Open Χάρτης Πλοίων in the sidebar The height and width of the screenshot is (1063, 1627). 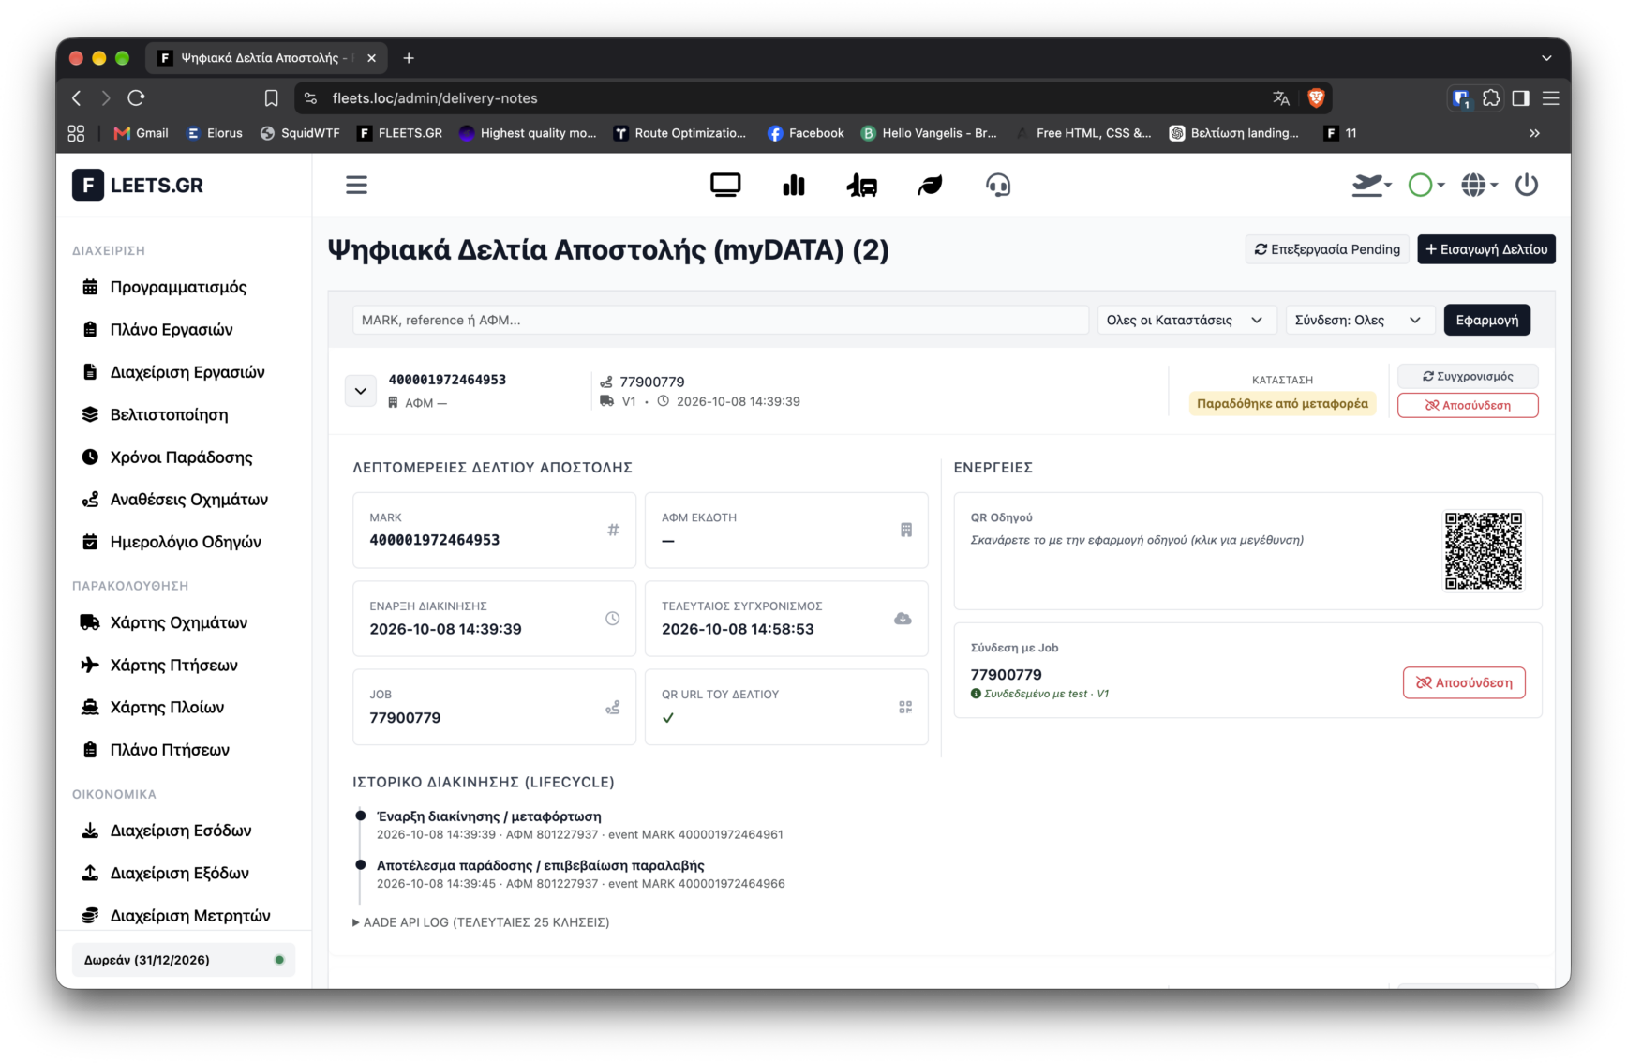pos(167,707)
